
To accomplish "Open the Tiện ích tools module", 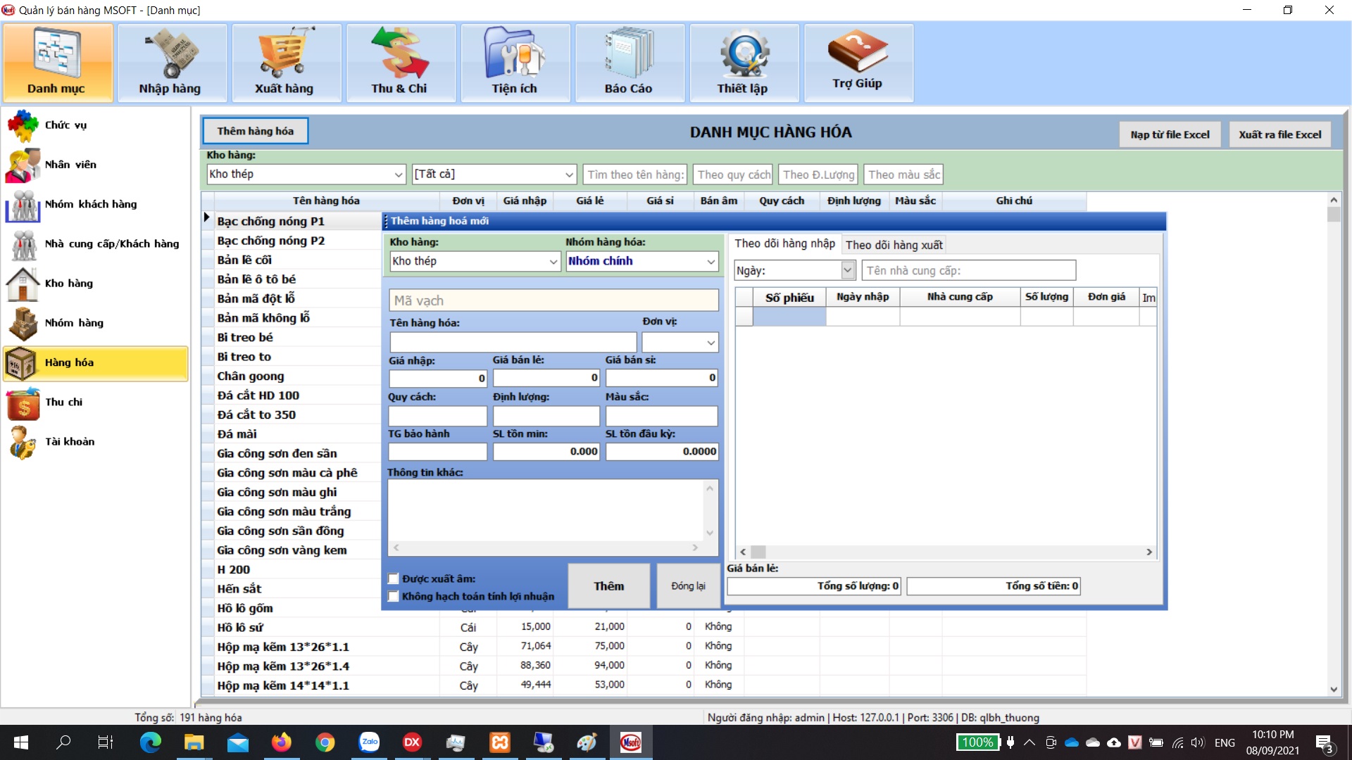I will [x=515, y=63].
